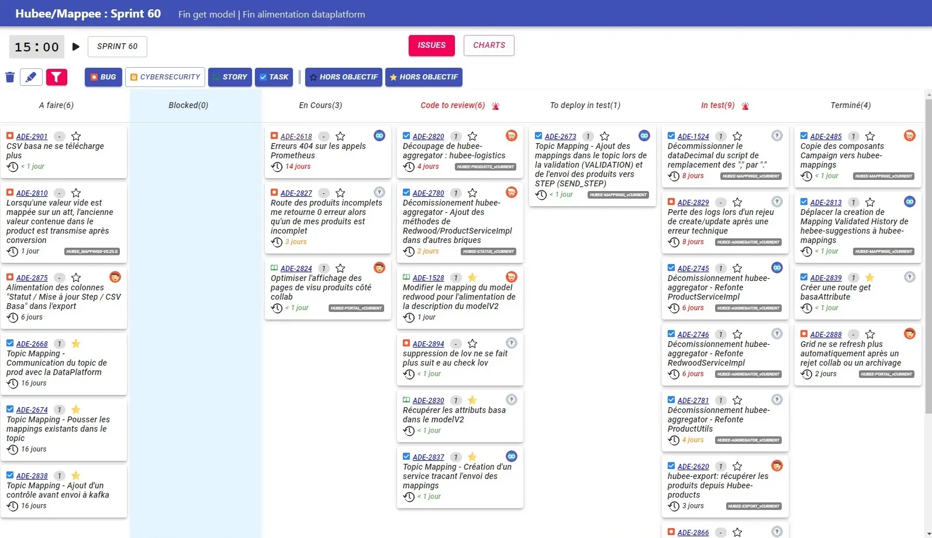
Task: Star the ADE-2901 card
Action: (76, 137)
